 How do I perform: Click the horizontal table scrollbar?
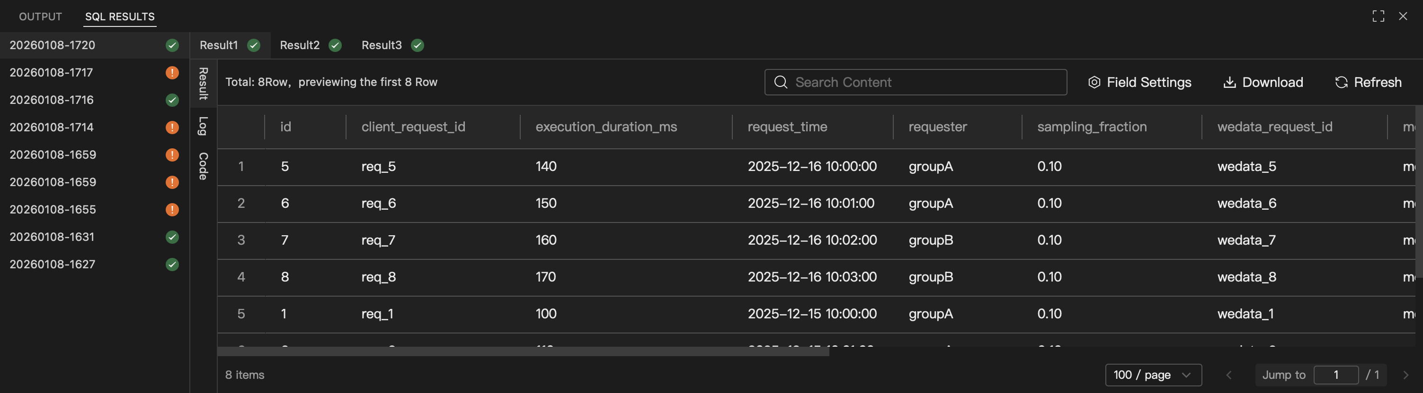523,351
